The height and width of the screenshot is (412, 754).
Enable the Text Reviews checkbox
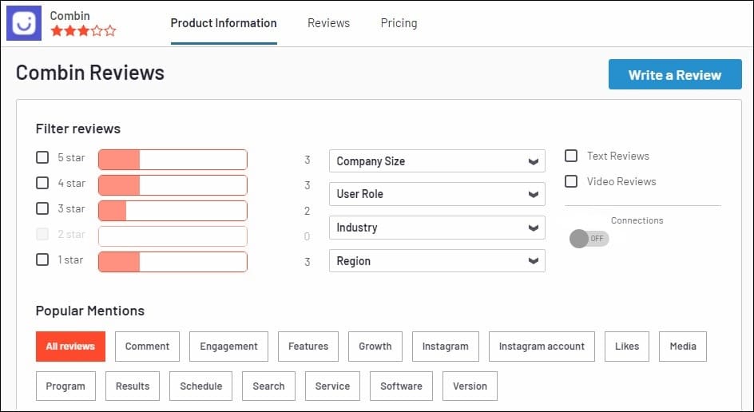tap(571, 156)
